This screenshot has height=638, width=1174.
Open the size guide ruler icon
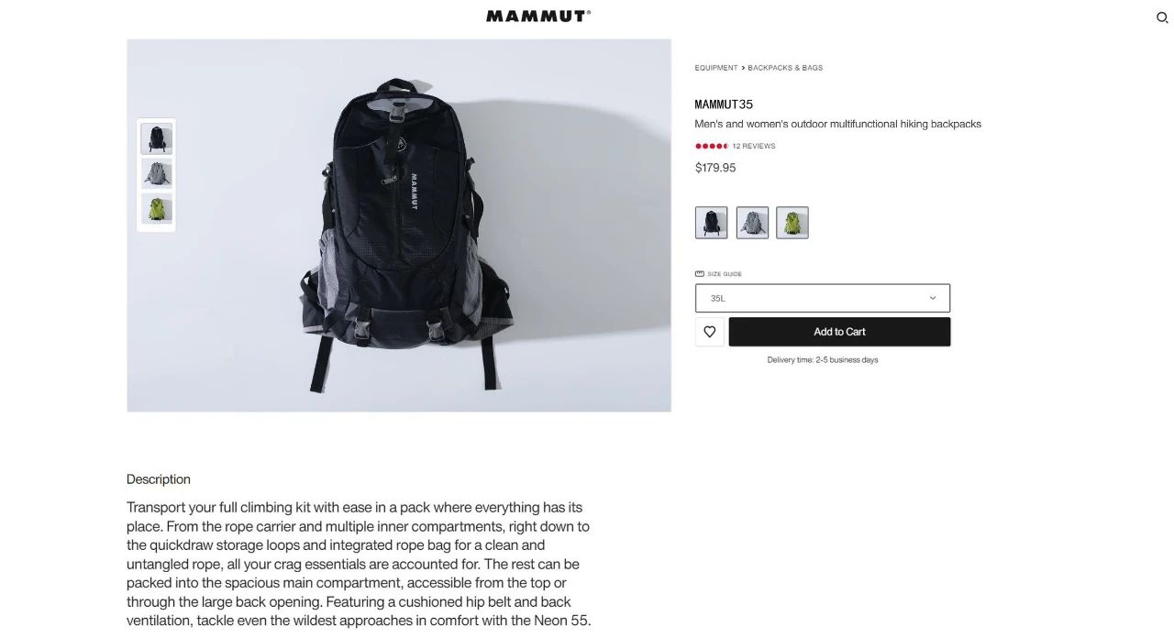[700, 274]
